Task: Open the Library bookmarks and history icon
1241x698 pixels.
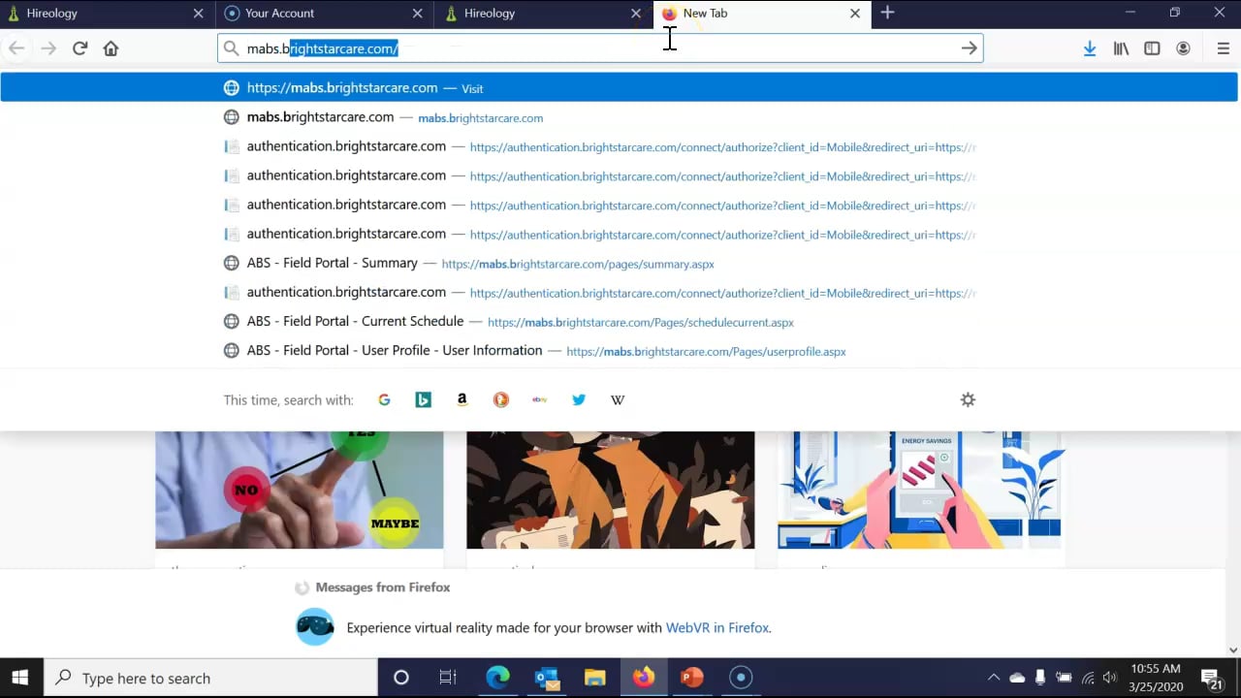Action: pyautogui.click(x=1121, y=48)
